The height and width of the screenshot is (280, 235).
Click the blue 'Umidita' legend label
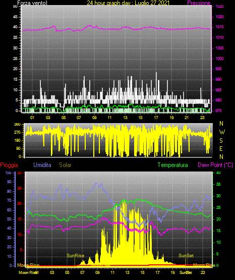[x=42, y=165]
